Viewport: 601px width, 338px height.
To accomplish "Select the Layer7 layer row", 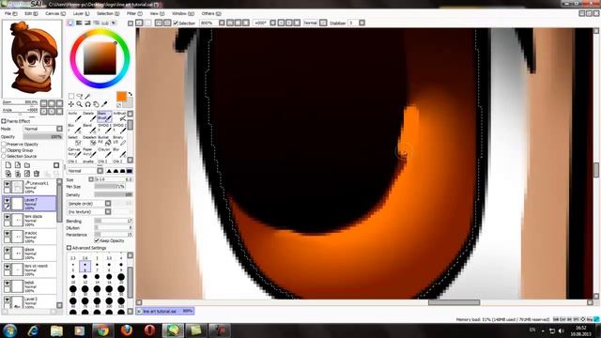I will tap(29, 203).
